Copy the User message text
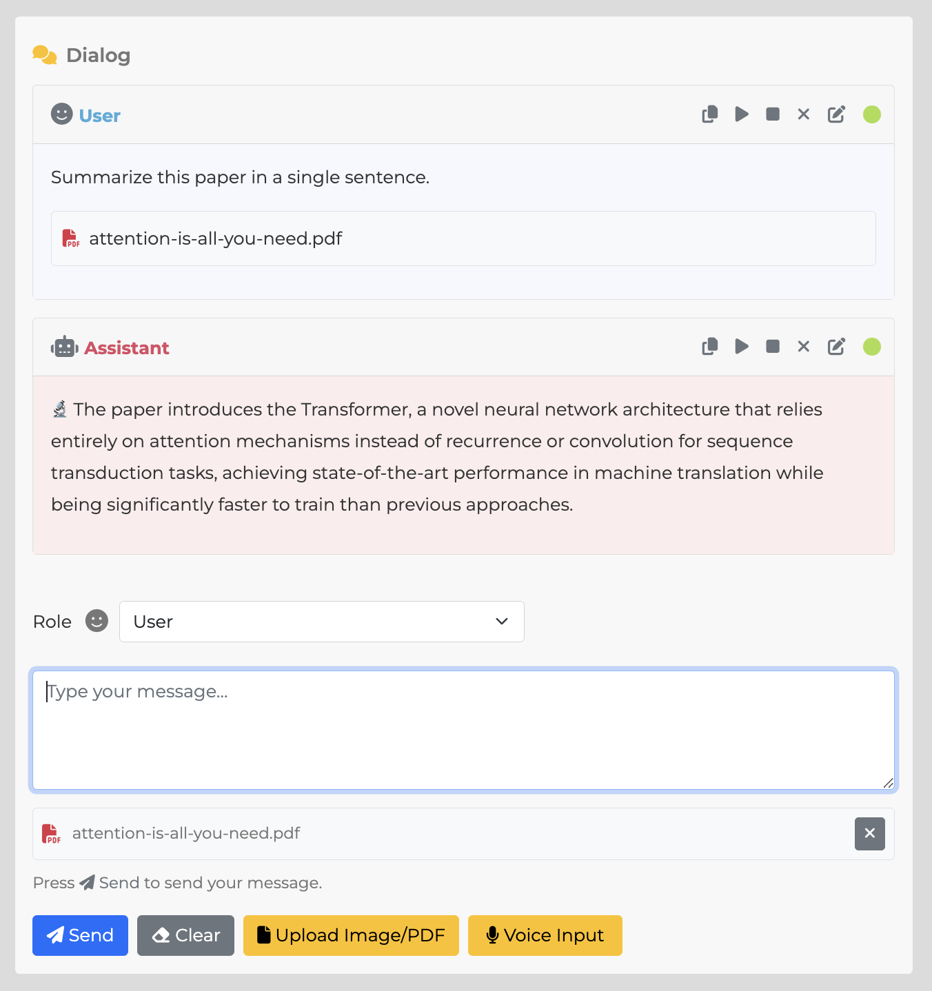The image size is (932, 991). tap(709, 114)
